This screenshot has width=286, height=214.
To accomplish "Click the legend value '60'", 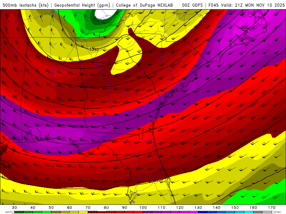I will (69, 208).
